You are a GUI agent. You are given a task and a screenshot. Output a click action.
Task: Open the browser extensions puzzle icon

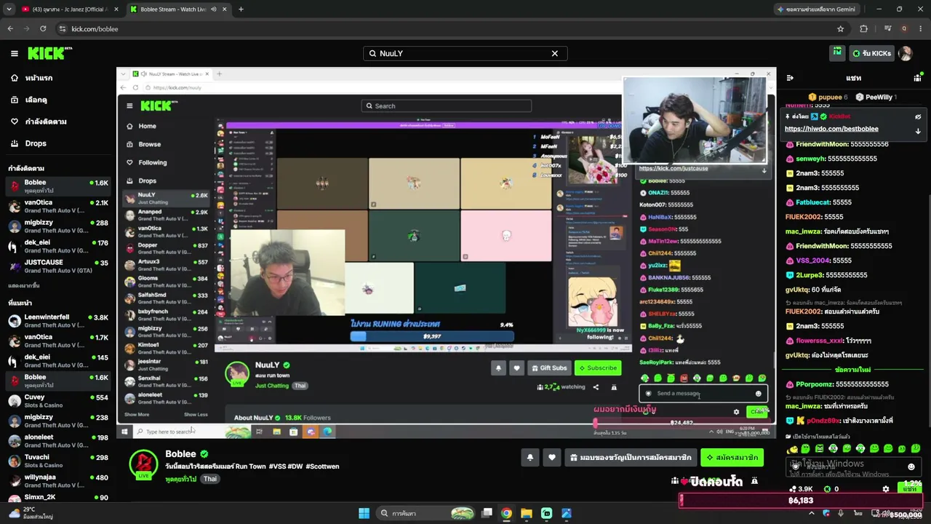pyautogui.click(x=864, y=29)
